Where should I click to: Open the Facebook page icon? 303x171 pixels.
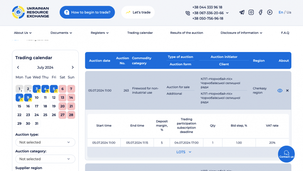pyautogui.click(x=261, y=12)
